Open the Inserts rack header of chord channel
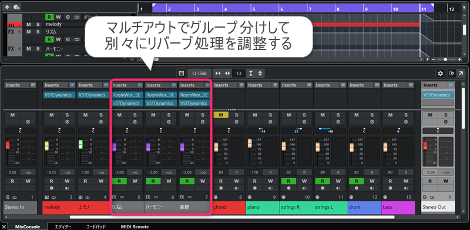The width and height of the screenshot is (470, 230). pos(226,85)
